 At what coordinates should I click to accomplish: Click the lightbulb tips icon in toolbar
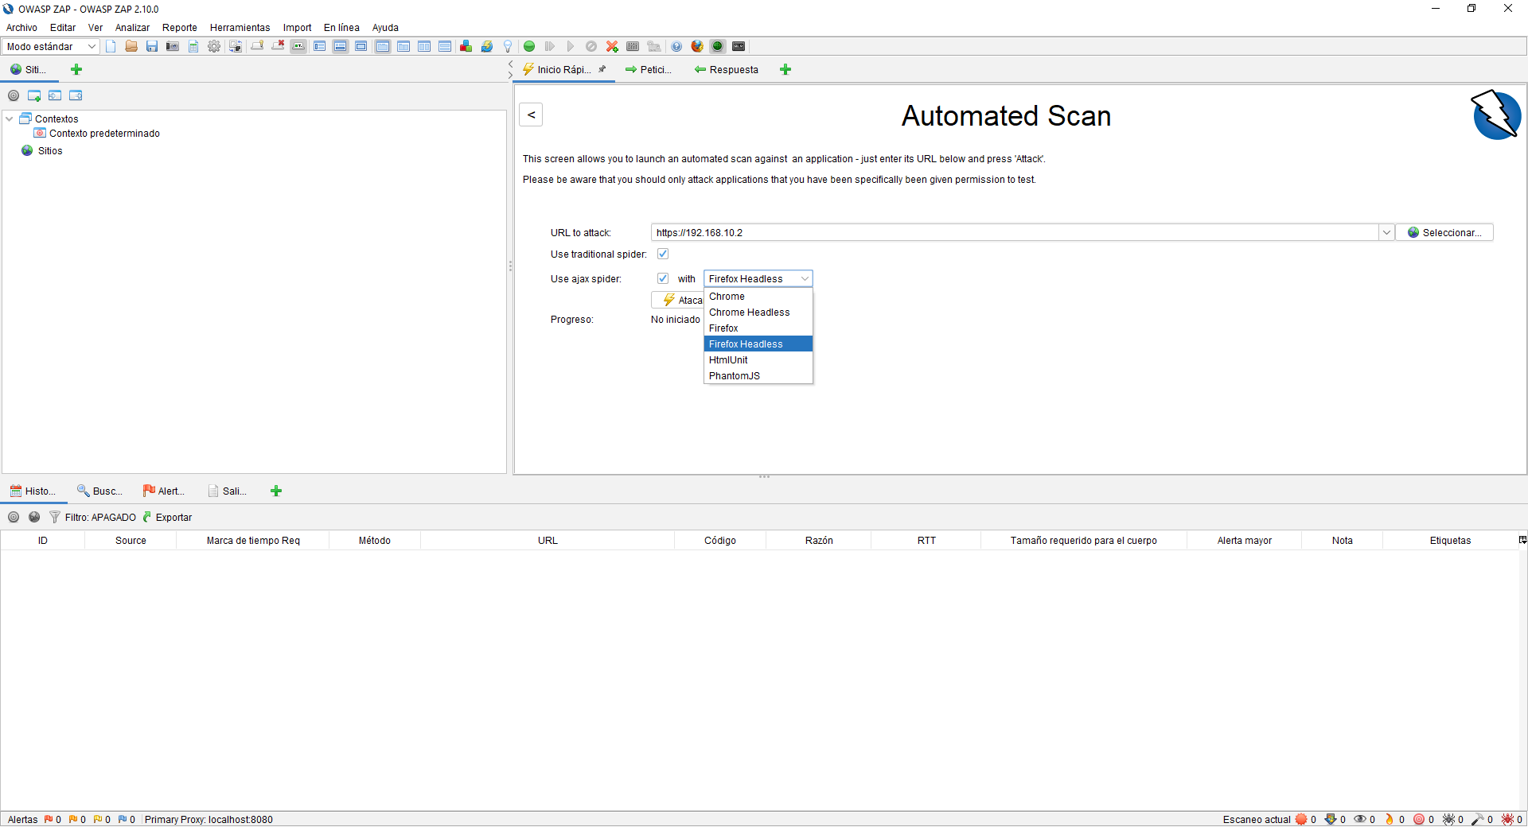(508, 46)
